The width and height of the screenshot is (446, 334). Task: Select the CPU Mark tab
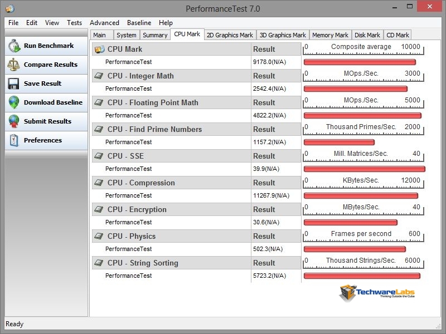click(187, 35)
